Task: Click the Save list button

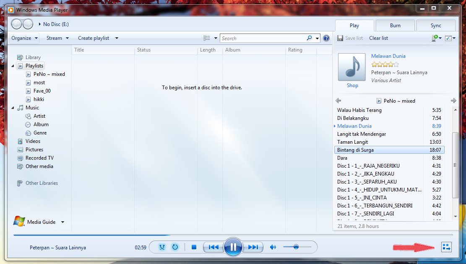Action: 350,38
